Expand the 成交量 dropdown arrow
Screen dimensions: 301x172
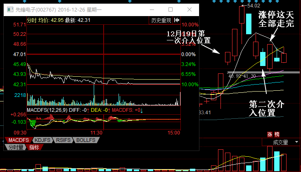(x=296, y=142)
